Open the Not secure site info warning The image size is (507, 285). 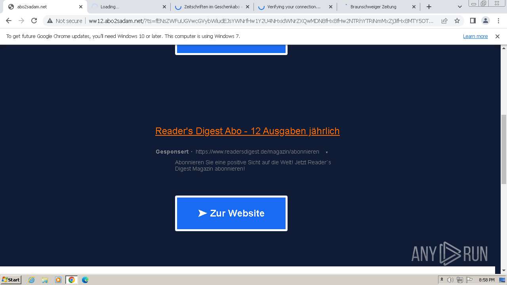pyautogui.click(x=65, y=21)
